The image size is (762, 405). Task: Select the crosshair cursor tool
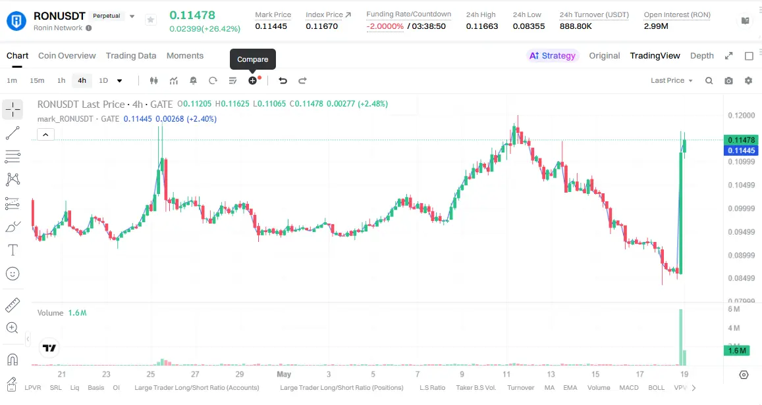click(13, 110)
